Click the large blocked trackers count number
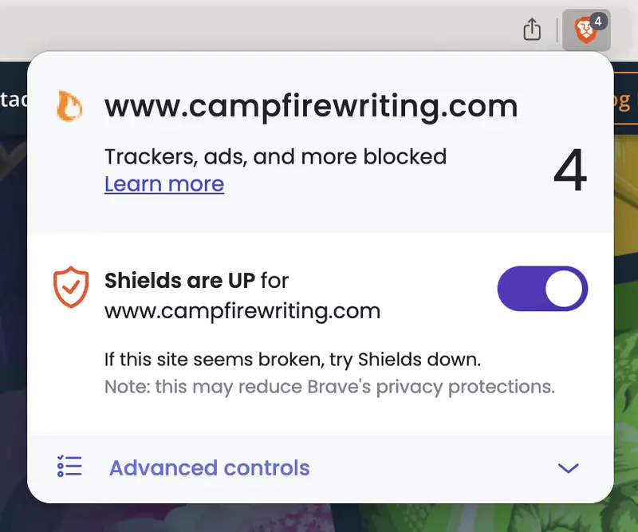This screenshot has width=638, height=532. click(569, 171)
